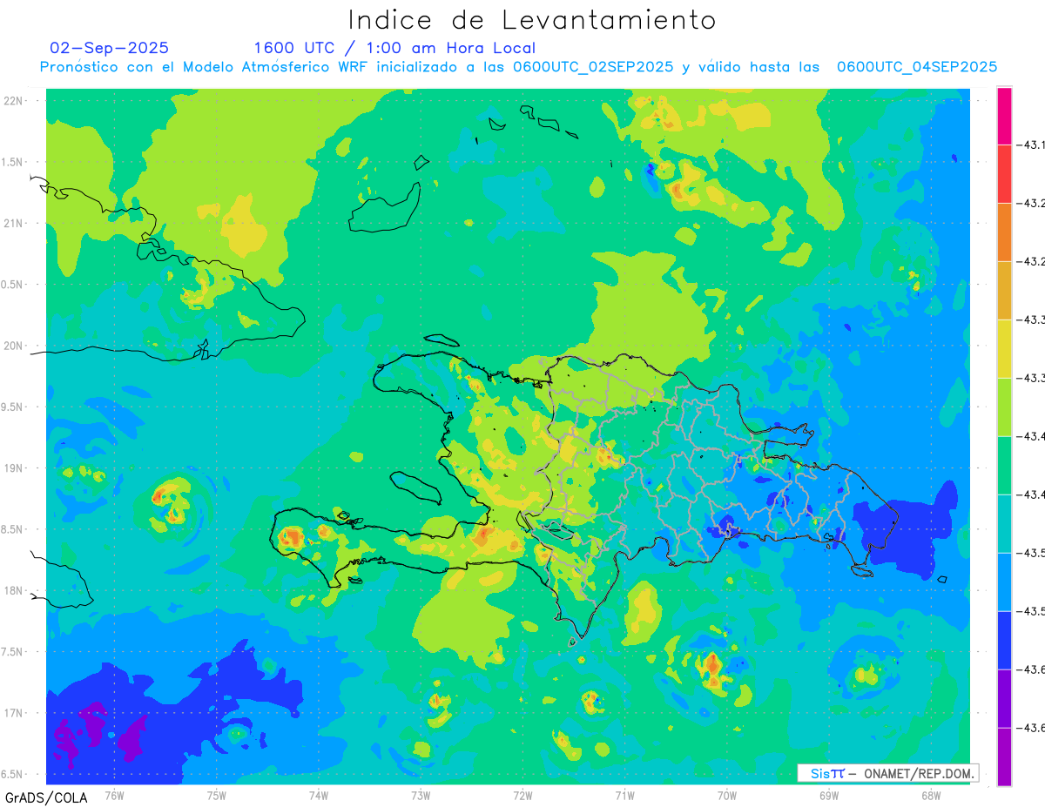
Task: Click '1600 UTC / 1:00 am Hora Local'
Action: click(394, 48)
